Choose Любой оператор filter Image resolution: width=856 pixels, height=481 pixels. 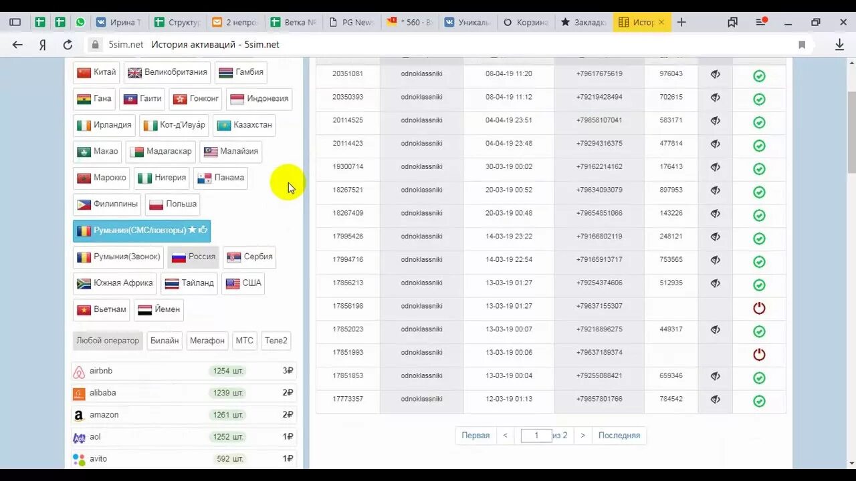(108, 341)
